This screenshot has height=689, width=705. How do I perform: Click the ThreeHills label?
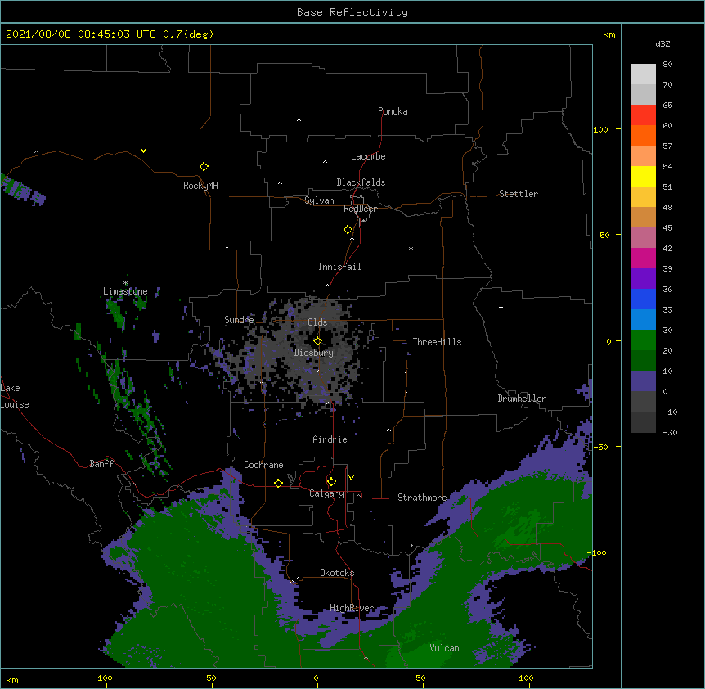tap(437, 342)
